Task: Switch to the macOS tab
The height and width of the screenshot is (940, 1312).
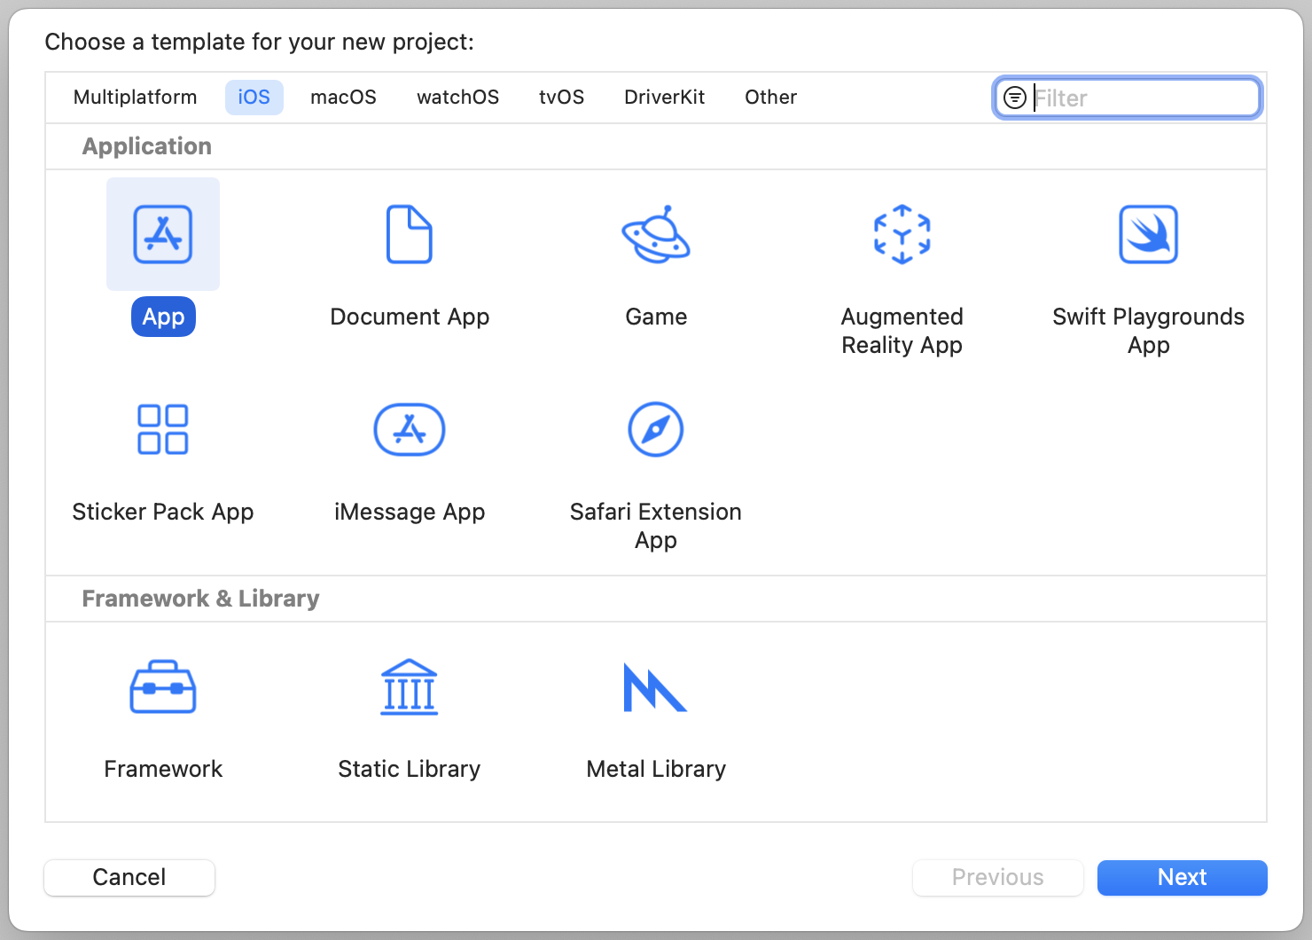Action: [343, 98]
